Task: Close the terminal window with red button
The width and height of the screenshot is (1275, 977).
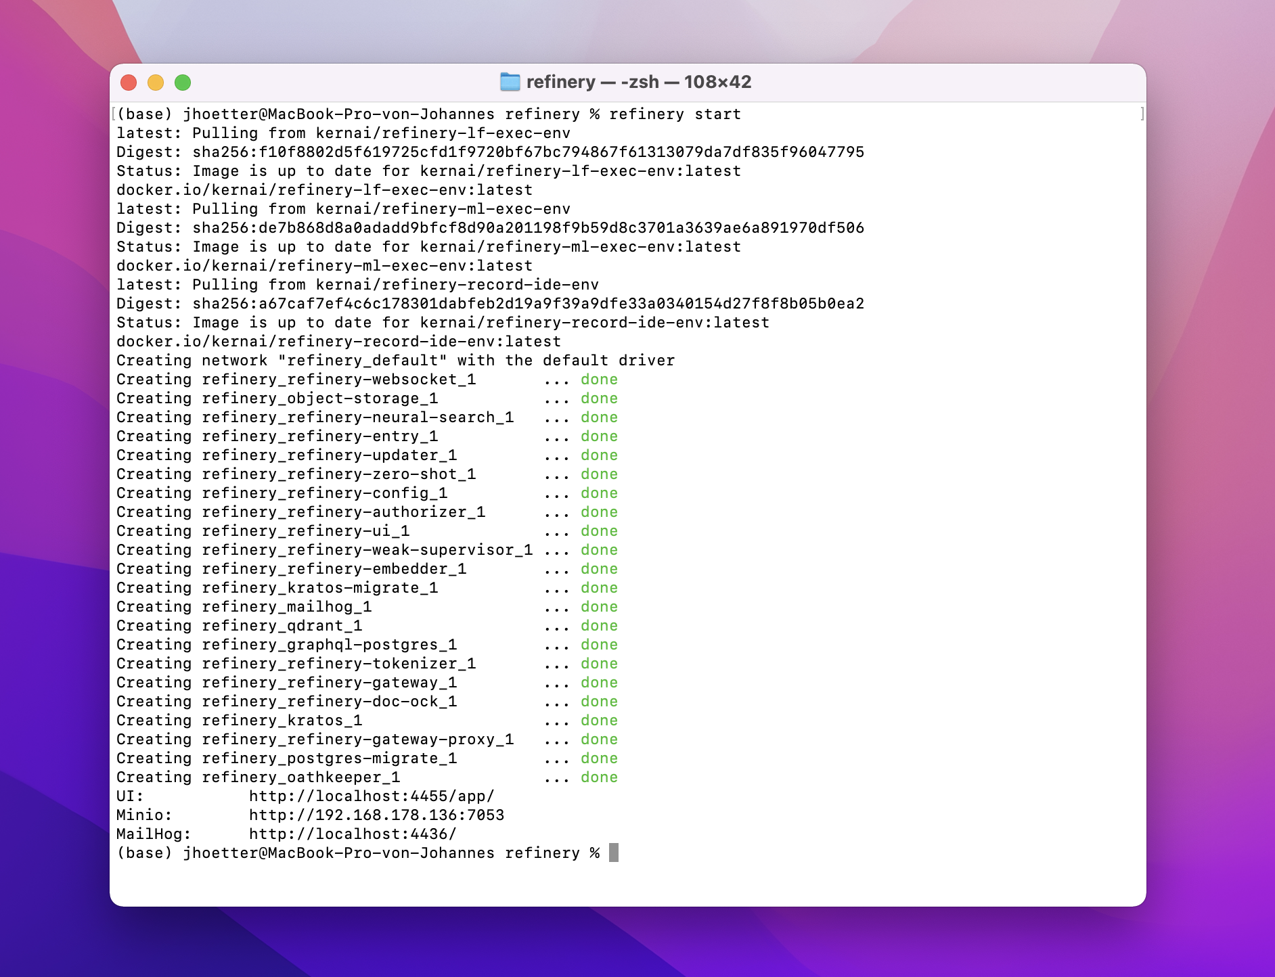Action: click(x=129, y=83)
